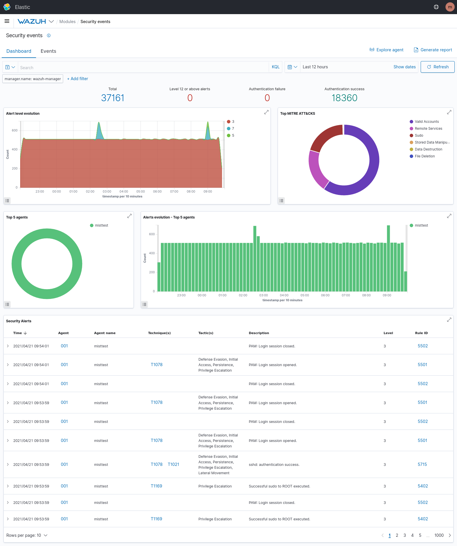
Task: Click level 7 legend entry
Action: (231, 129)
